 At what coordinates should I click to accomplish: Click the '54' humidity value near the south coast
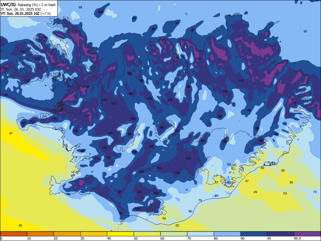164,218
